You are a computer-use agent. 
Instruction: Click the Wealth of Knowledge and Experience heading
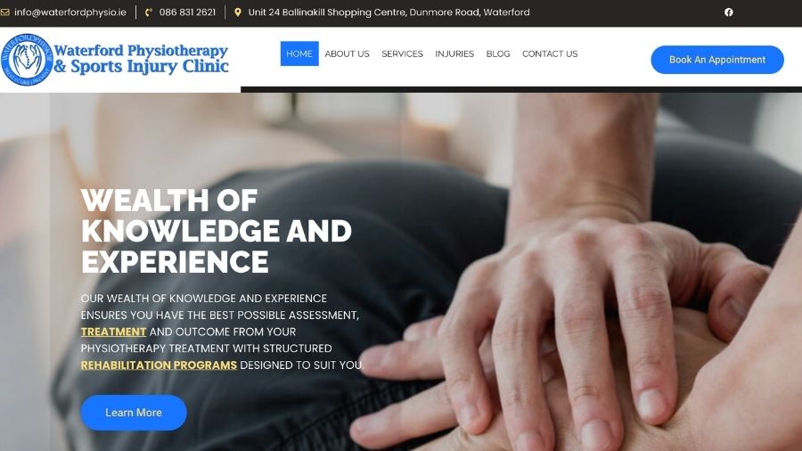point(216,231)
